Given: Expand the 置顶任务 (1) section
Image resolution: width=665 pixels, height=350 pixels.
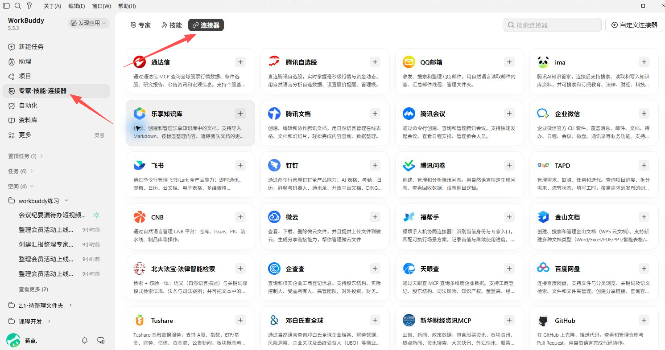Looking at the screenshot, I should coord(25,156).
